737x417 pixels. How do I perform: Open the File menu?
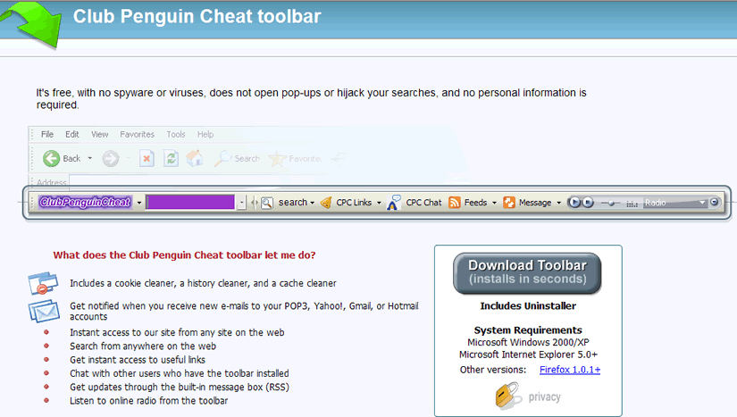(x=47, y=135)
